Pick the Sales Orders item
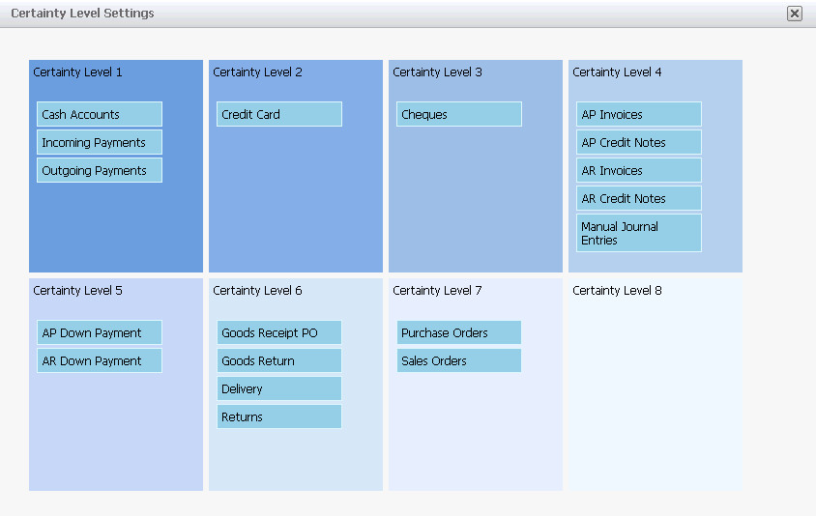The width and height of the screenshot is (816, 516). coord(459,360)
